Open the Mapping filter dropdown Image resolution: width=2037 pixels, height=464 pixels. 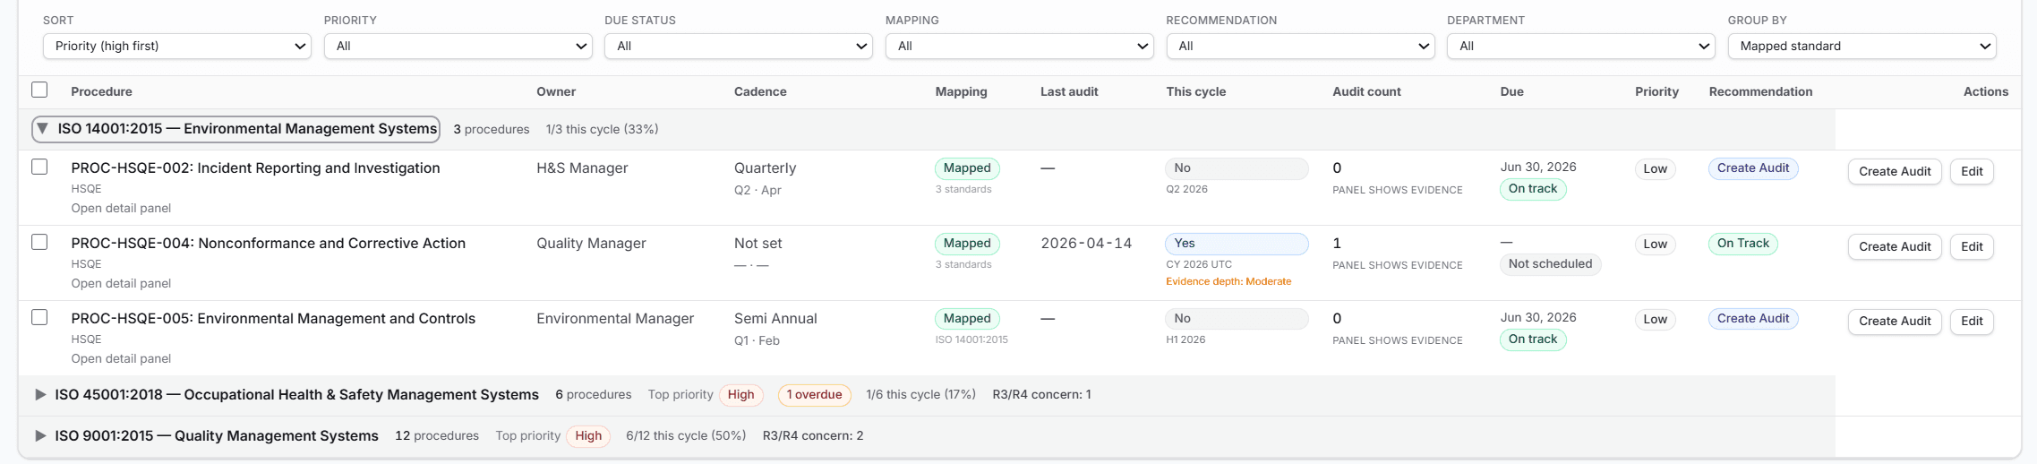1020,46
